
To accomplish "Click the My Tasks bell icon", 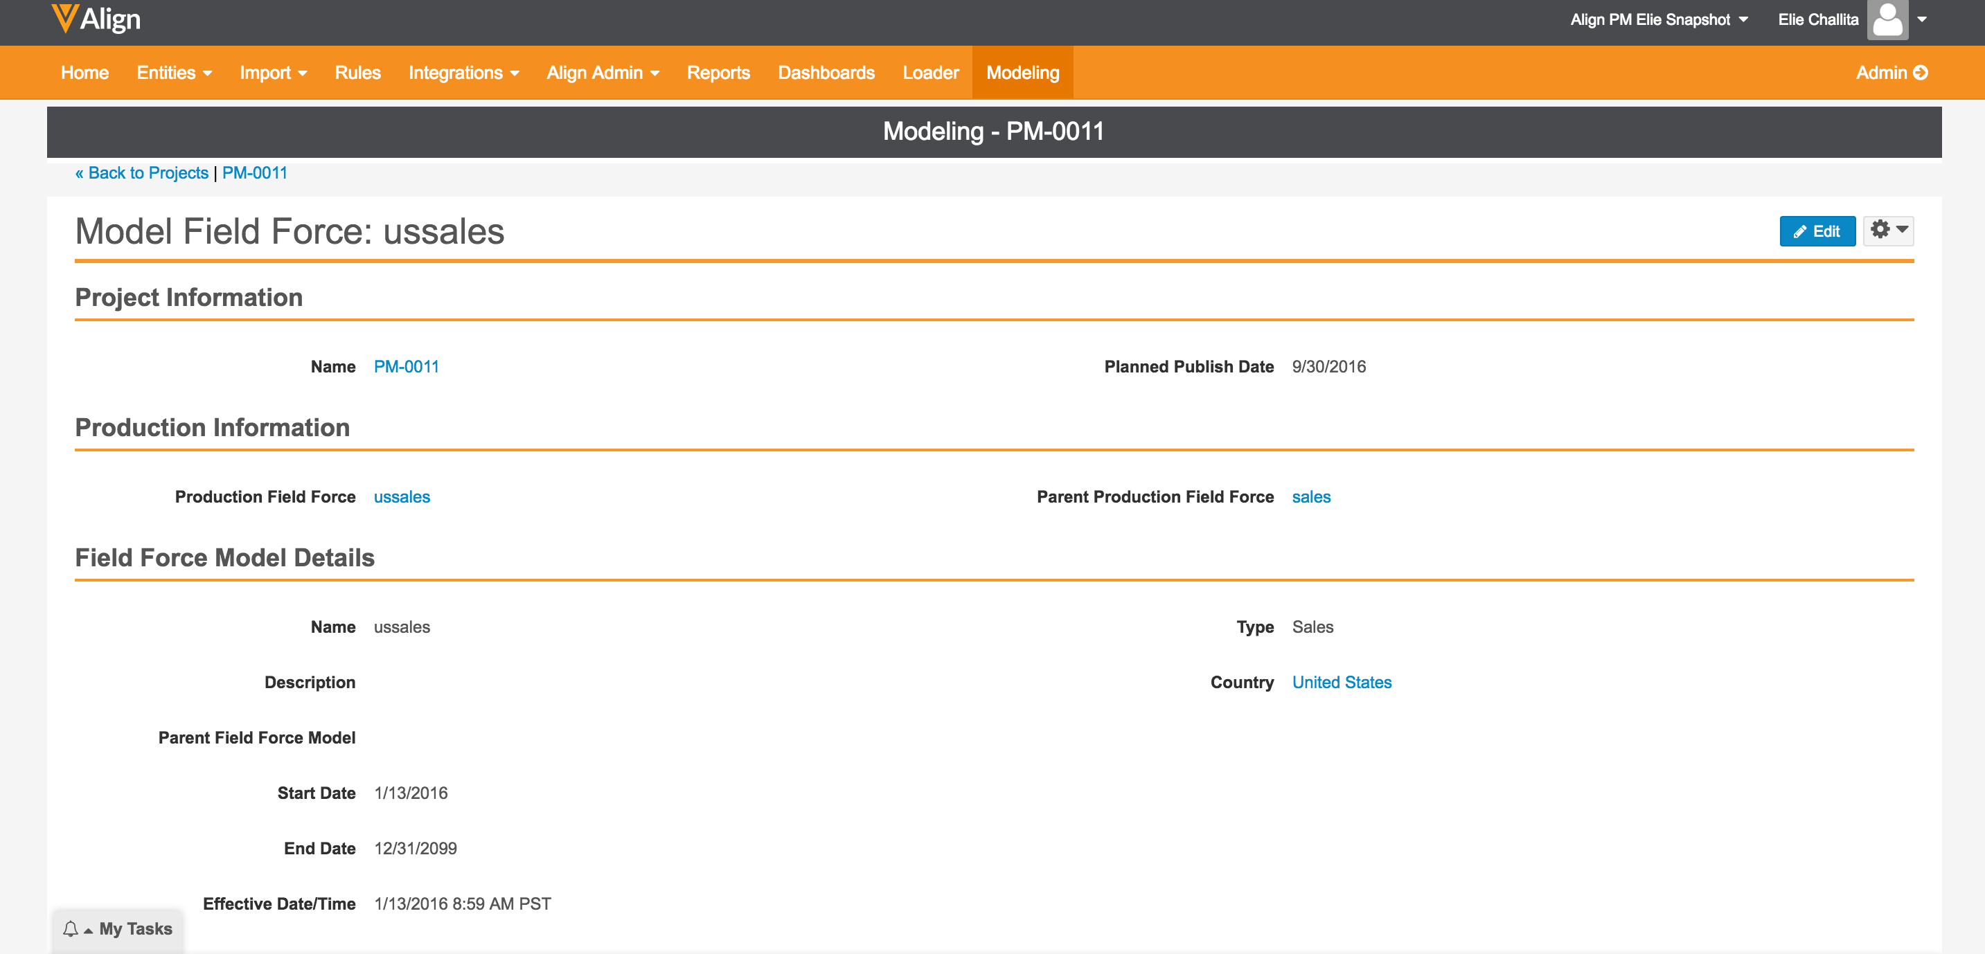I will click(x=71, y=928).
